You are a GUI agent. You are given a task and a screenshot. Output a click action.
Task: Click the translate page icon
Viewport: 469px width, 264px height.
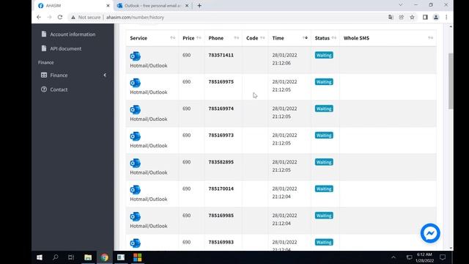pyautogui.click(x=391, y=18)
